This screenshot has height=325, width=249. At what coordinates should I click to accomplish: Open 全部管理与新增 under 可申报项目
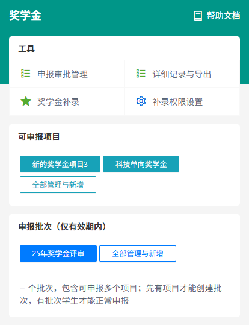click(58, 185)
